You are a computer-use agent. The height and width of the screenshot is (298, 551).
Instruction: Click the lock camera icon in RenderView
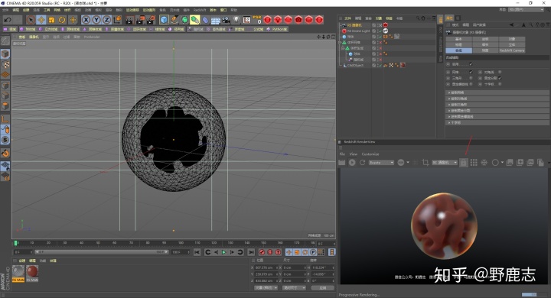click(x=464, y=163)
